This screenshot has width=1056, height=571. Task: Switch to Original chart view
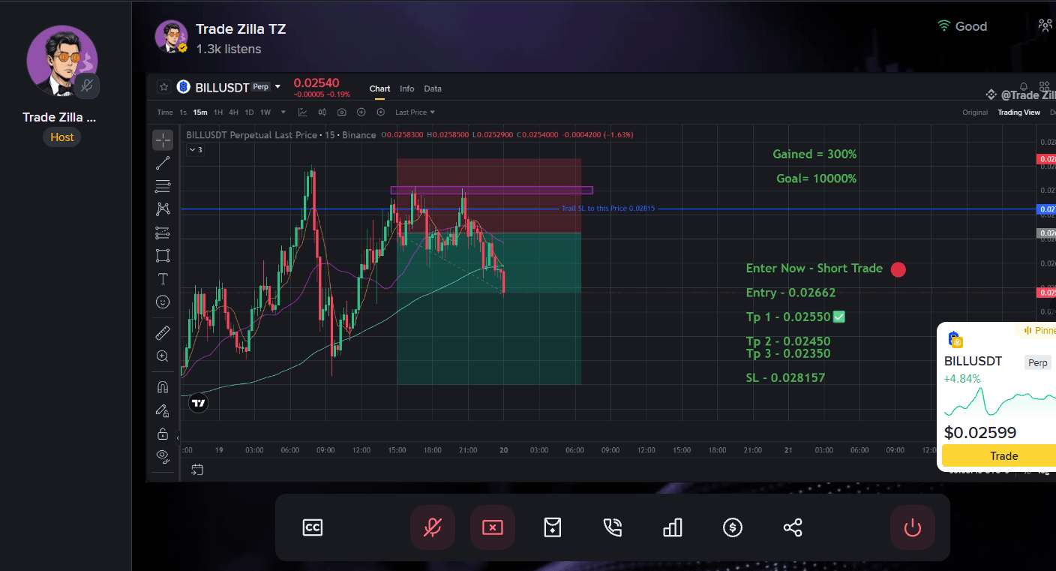(975, 113)
